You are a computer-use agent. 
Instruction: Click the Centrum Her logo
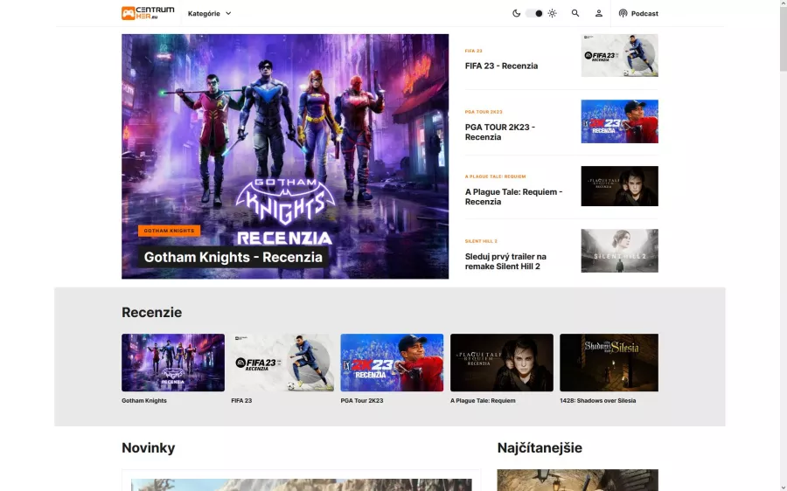(x=148, y=13)
